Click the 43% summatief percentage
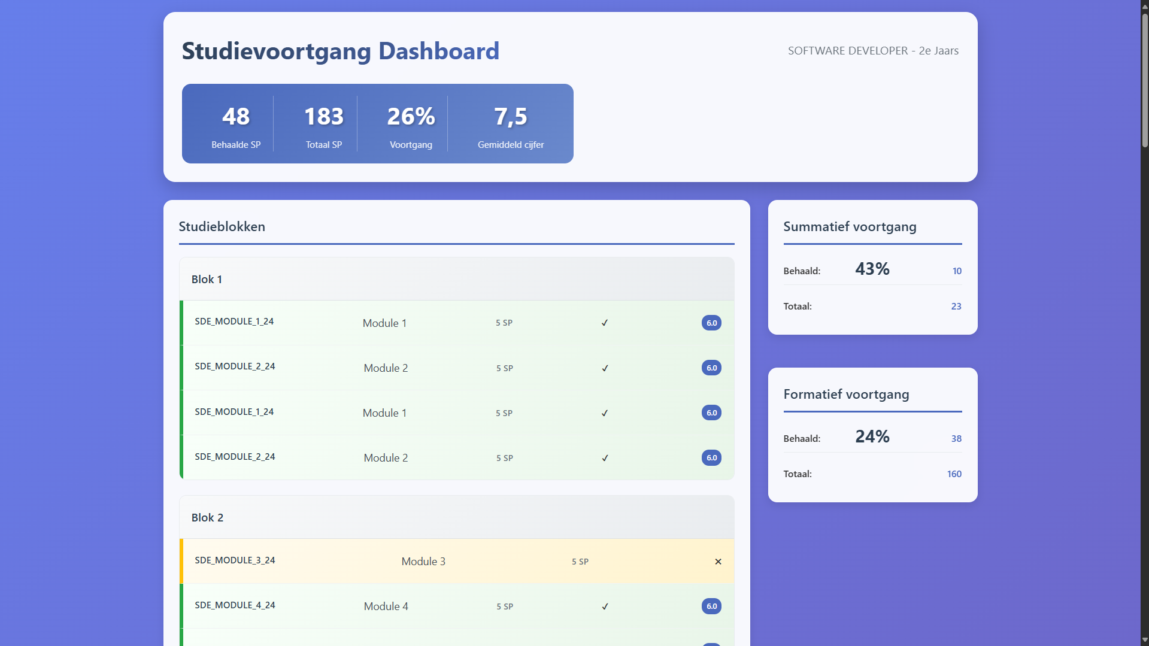This screenshot has width=1149, height=646. 872,269
